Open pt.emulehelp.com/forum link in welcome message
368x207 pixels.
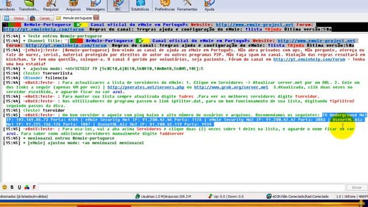(x=309, y=59)
